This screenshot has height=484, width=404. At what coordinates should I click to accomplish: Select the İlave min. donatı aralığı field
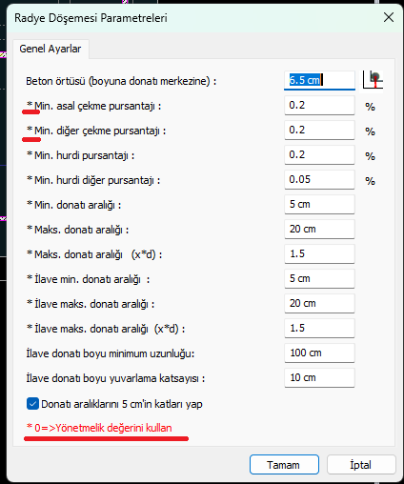point(319,278)
